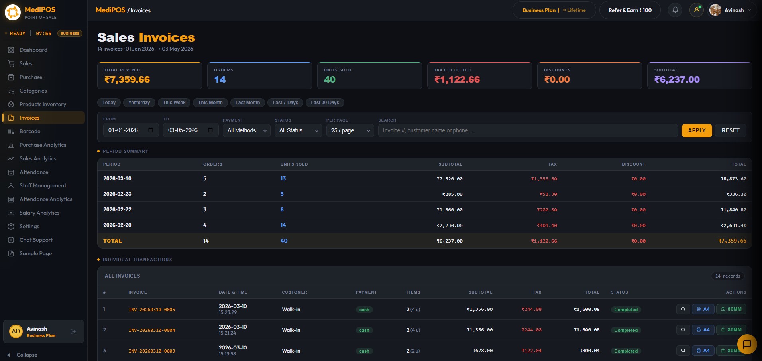The image size is (762, 361).
Task: Print 80MM receipt for INV-20260310-0004
Action: [x=731, y=330]
